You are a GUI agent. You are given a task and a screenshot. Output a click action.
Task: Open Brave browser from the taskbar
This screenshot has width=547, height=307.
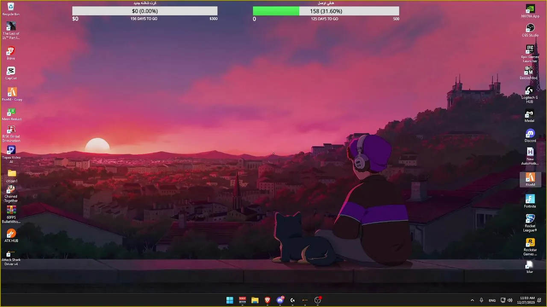point(268,300)
